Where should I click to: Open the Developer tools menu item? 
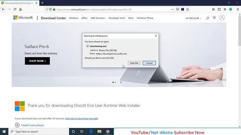(x=117, y=18)
